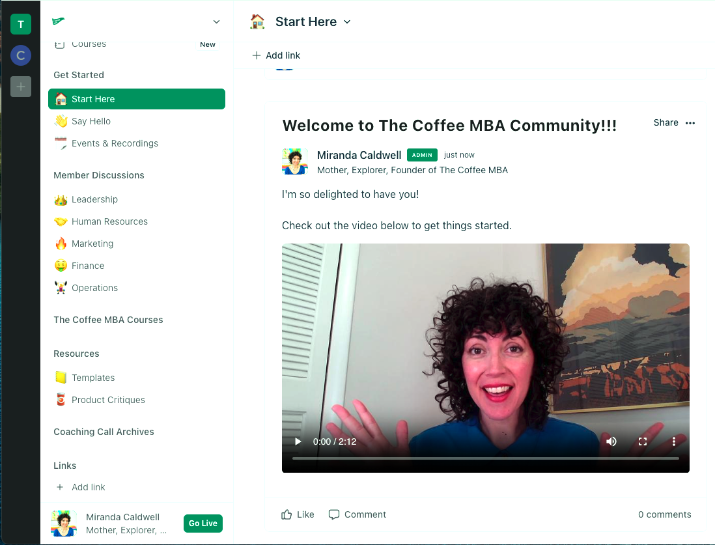The height and width of the screenshot is (545, 715).
Task: Toggle fullscreen on the video player
Action: pos(643,441)
